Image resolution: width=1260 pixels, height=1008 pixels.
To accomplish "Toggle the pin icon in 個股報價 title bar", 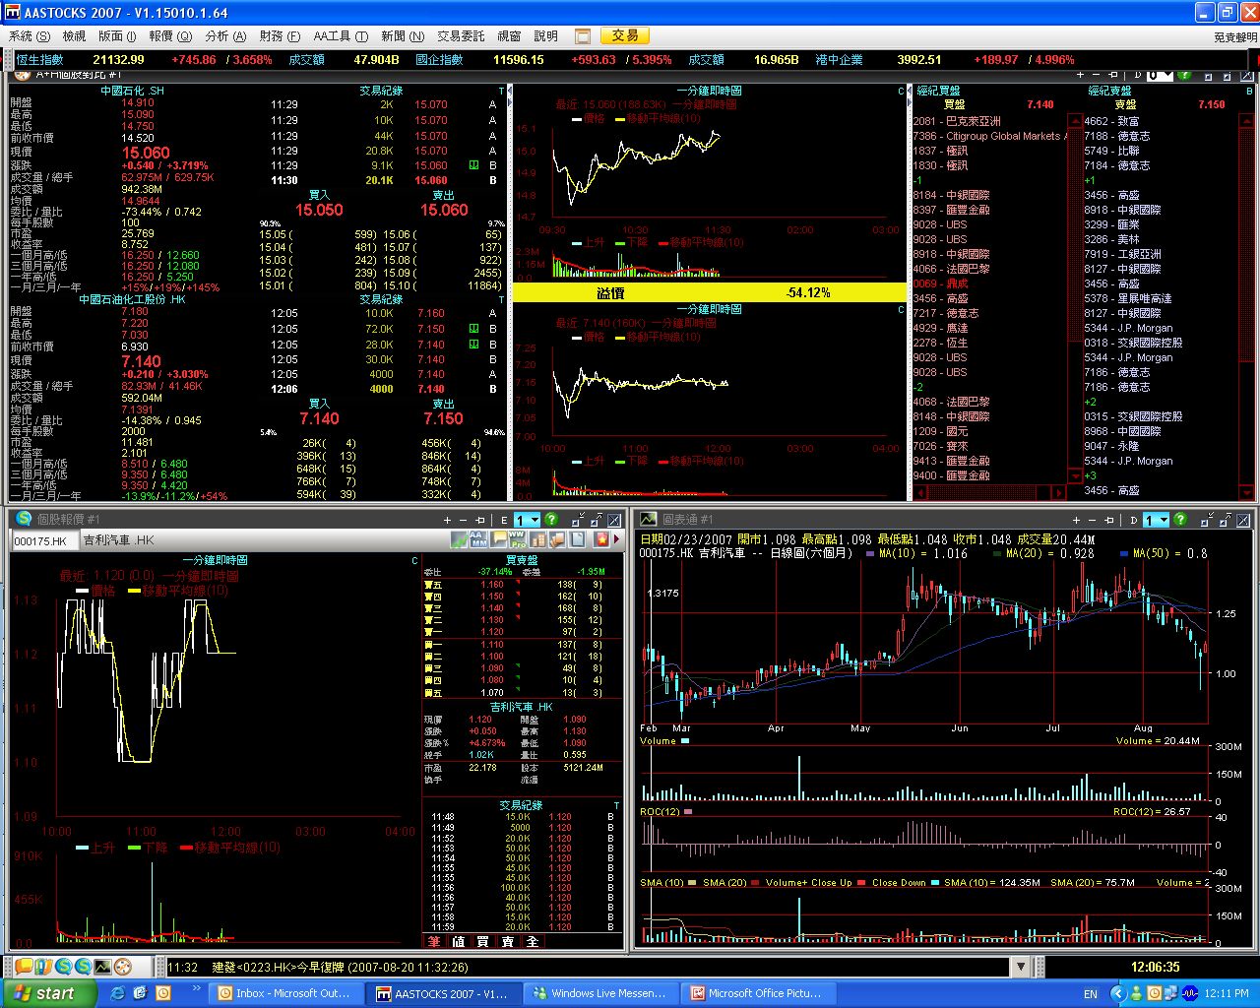I will point(479,520).
